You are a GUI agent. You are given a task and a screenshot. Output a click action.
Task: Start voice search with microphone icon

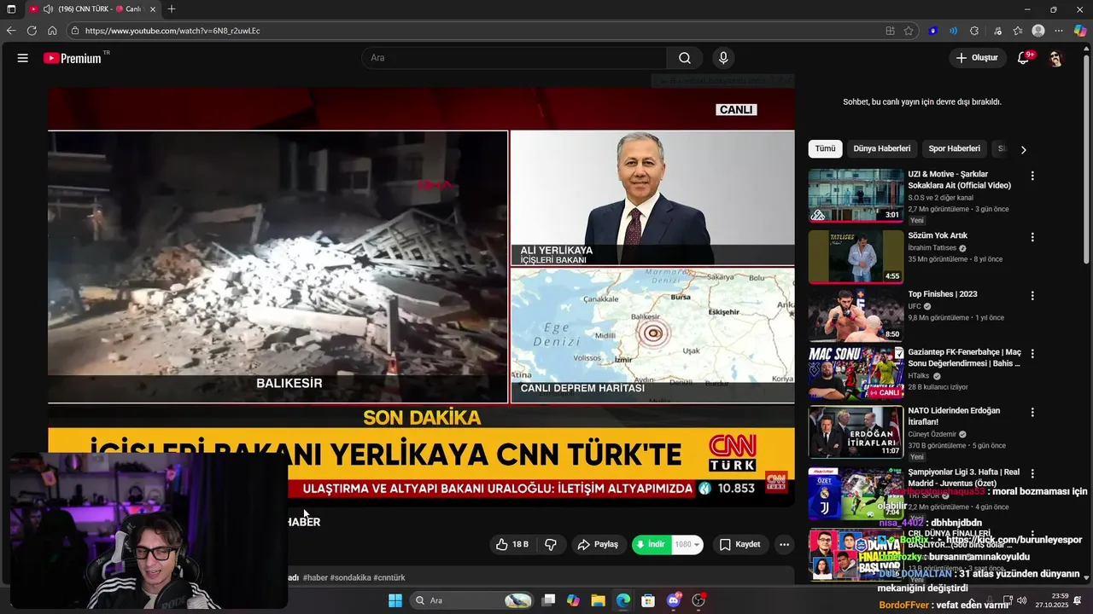click(x=723, y=58)
